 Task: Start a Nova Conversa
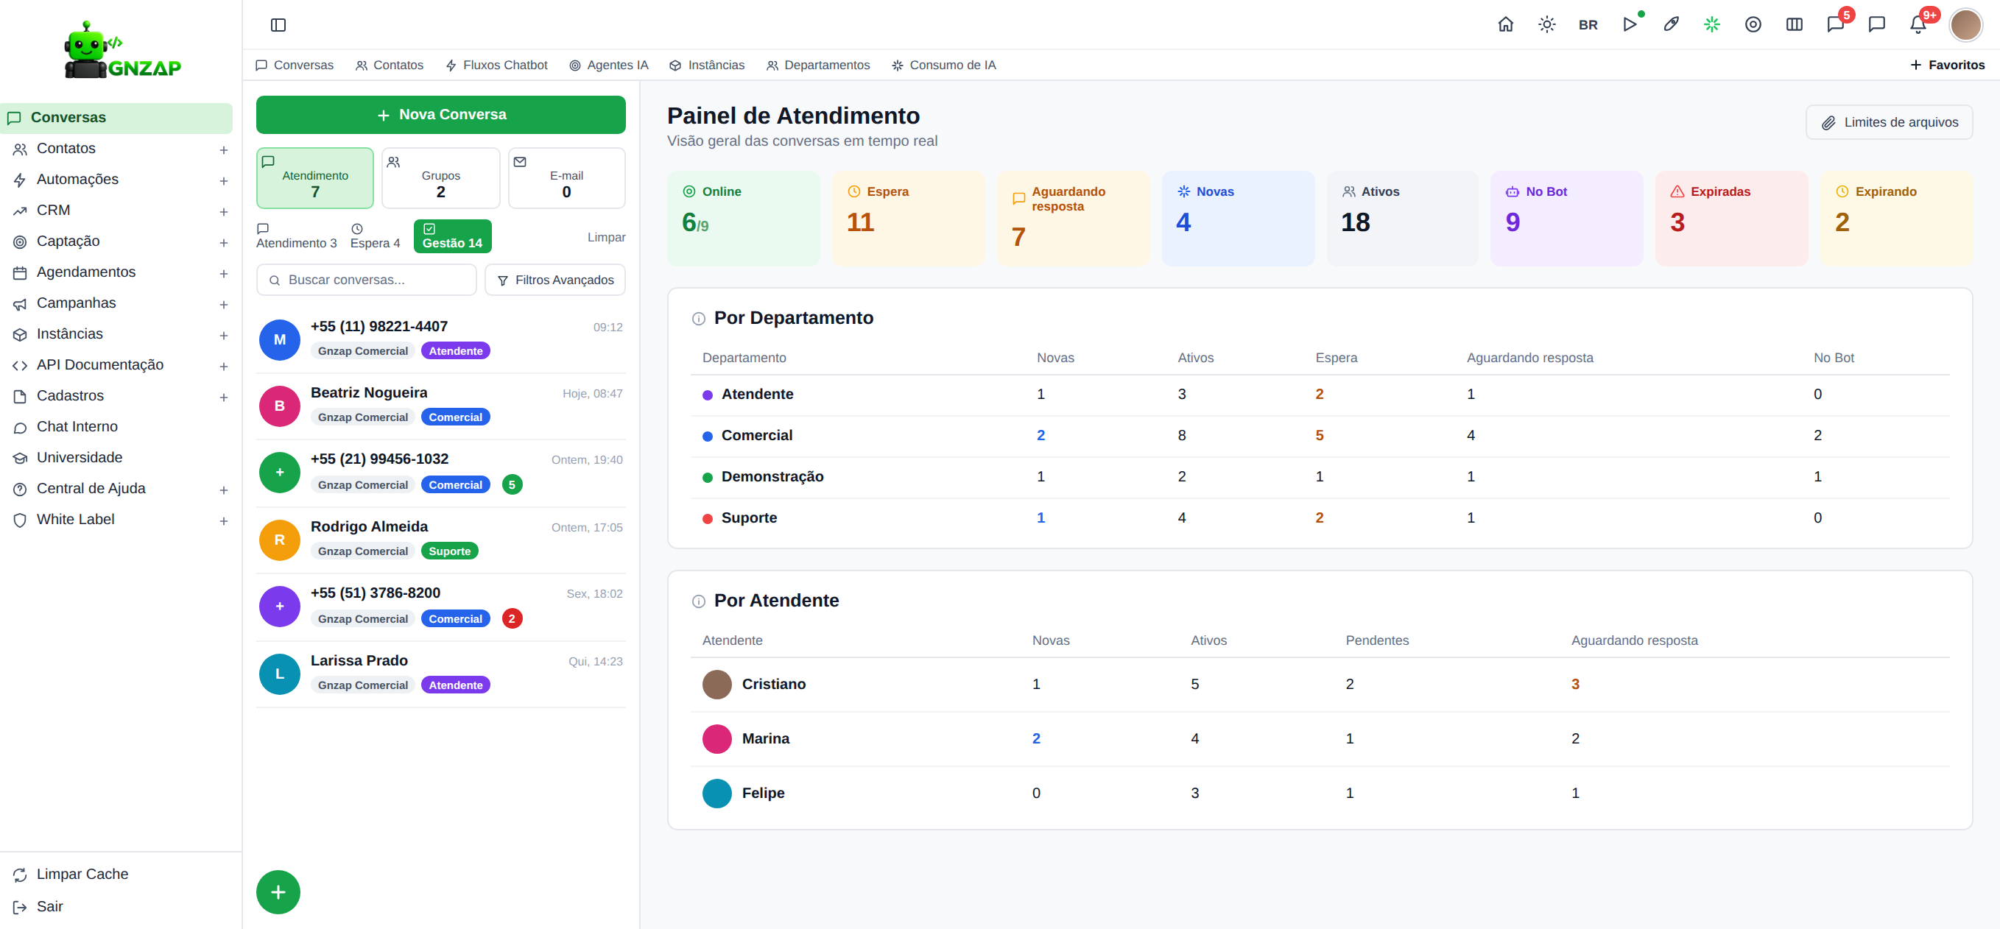(441, 115)
